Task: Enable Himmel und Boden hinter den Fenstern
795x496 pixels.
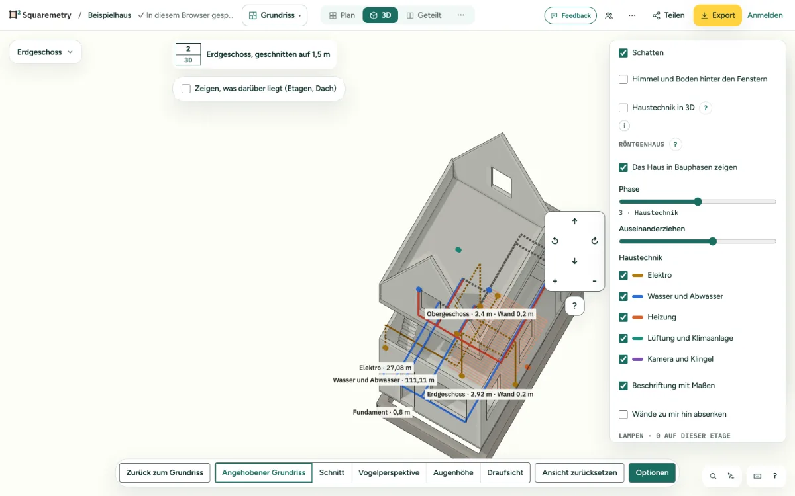Action: coord(623,79)
